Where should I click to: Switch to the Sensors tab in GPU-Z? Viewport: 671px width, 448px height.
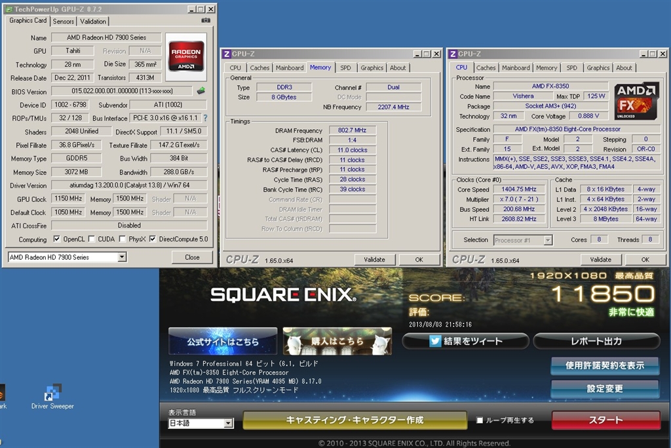tap(64, 21)
